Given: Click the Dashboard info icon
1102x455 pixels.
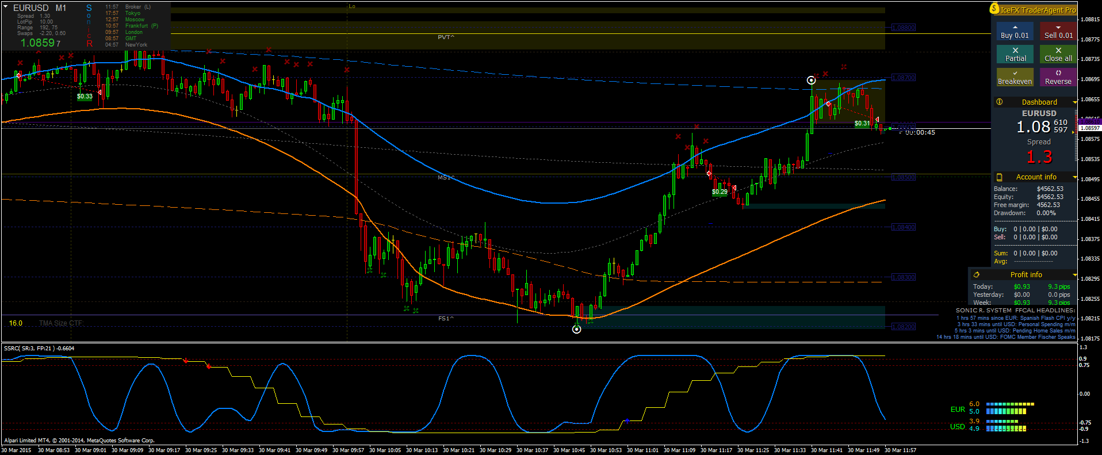Looking at the screenshot, I should click(1000, 102).
